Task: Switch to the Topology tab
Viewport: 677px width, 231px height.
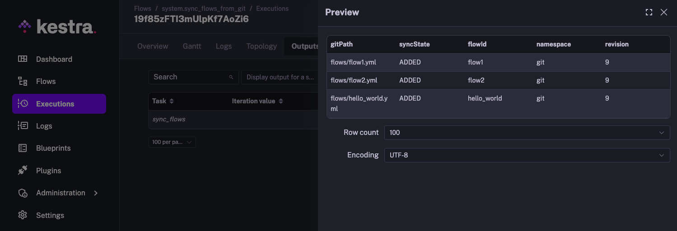Action: pyautogui.click(x=261, y=46)
